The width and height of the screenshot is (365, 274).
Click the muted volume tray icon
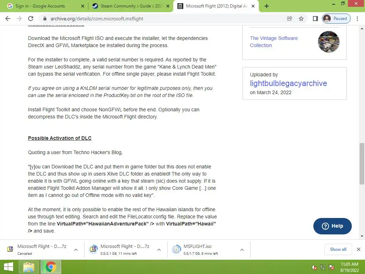click(x=314, y=267)
